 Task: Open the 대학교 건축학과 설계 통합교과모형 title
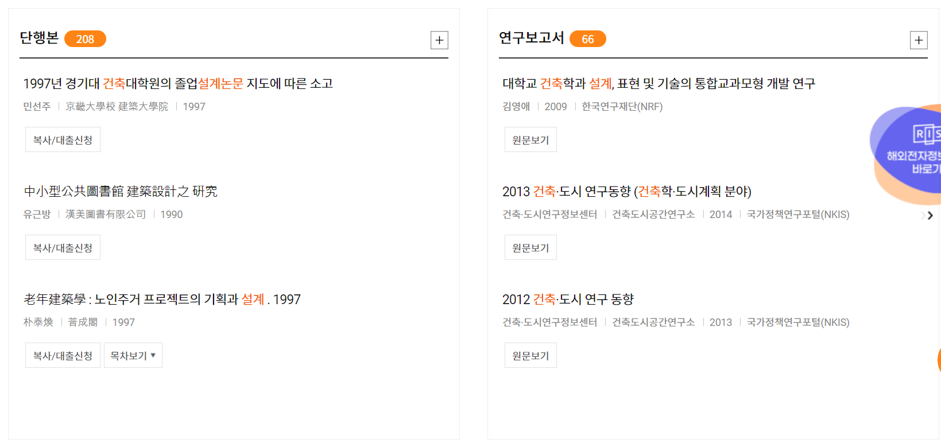[x=657, y=83]
